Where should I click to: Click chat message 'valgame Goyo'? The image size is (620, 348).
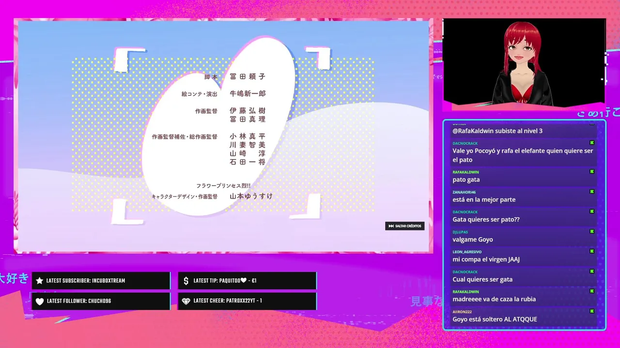(x=473, y=239)
